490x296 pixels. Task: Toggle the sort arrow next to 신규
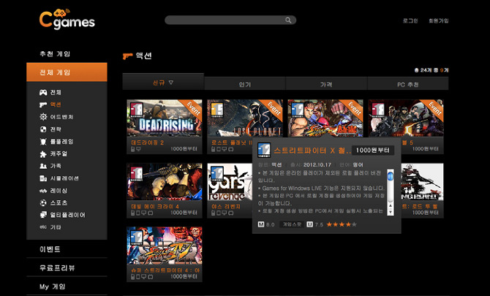(x=171, y=83)
